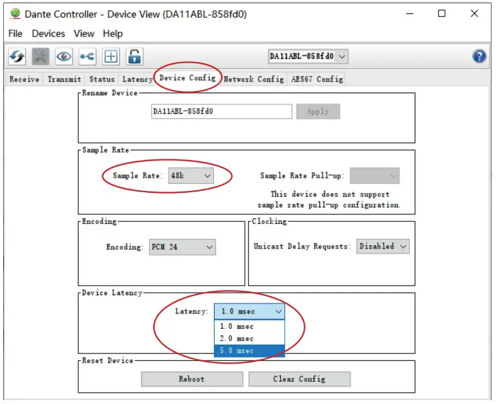The image size is (496, 404).
Task: Click the Refresh device toolbar icon
Action: (x=17, y=57)
